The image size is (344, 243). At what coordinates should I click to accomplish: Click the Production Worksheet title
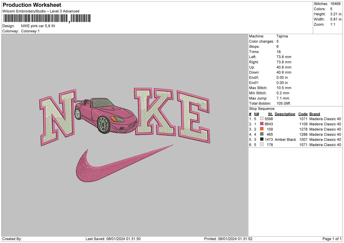point(32,5)
